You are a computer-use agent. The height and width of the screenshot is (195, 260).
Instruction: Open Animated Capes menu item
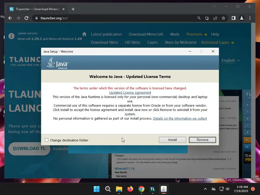point(218,42)
